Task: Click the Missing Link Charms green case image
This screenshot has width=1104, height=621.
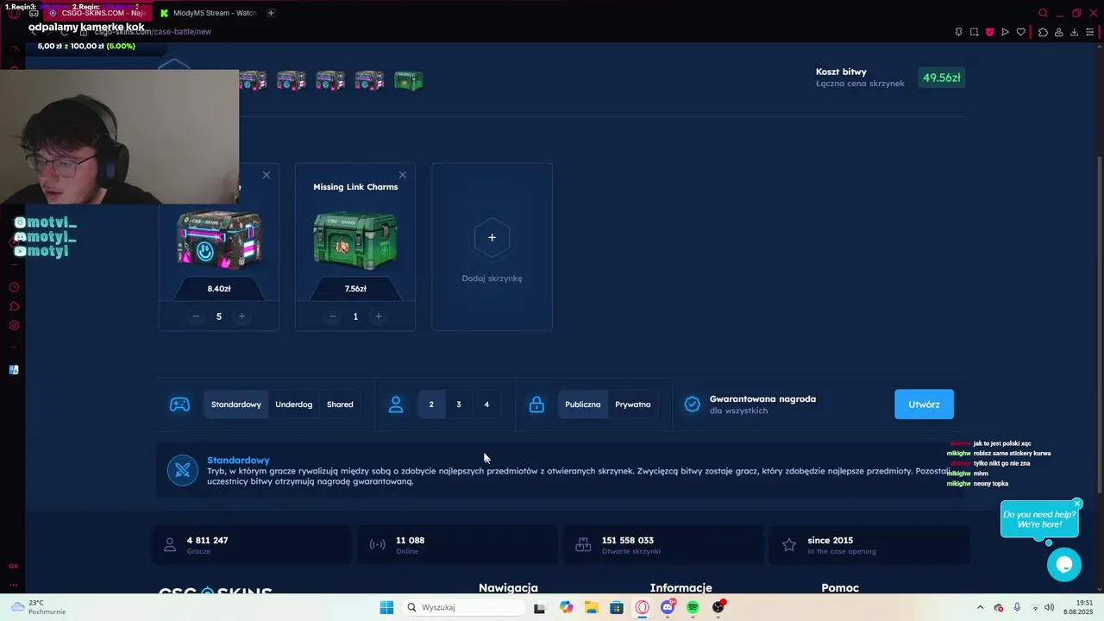Action: (x=355, y=241)
